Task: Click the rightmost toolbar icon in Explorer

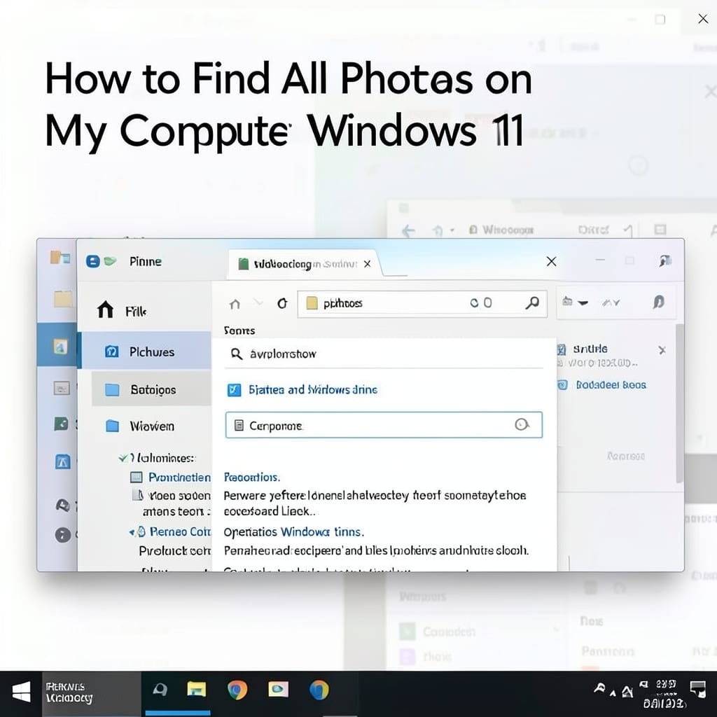Action: pos(658,302)
